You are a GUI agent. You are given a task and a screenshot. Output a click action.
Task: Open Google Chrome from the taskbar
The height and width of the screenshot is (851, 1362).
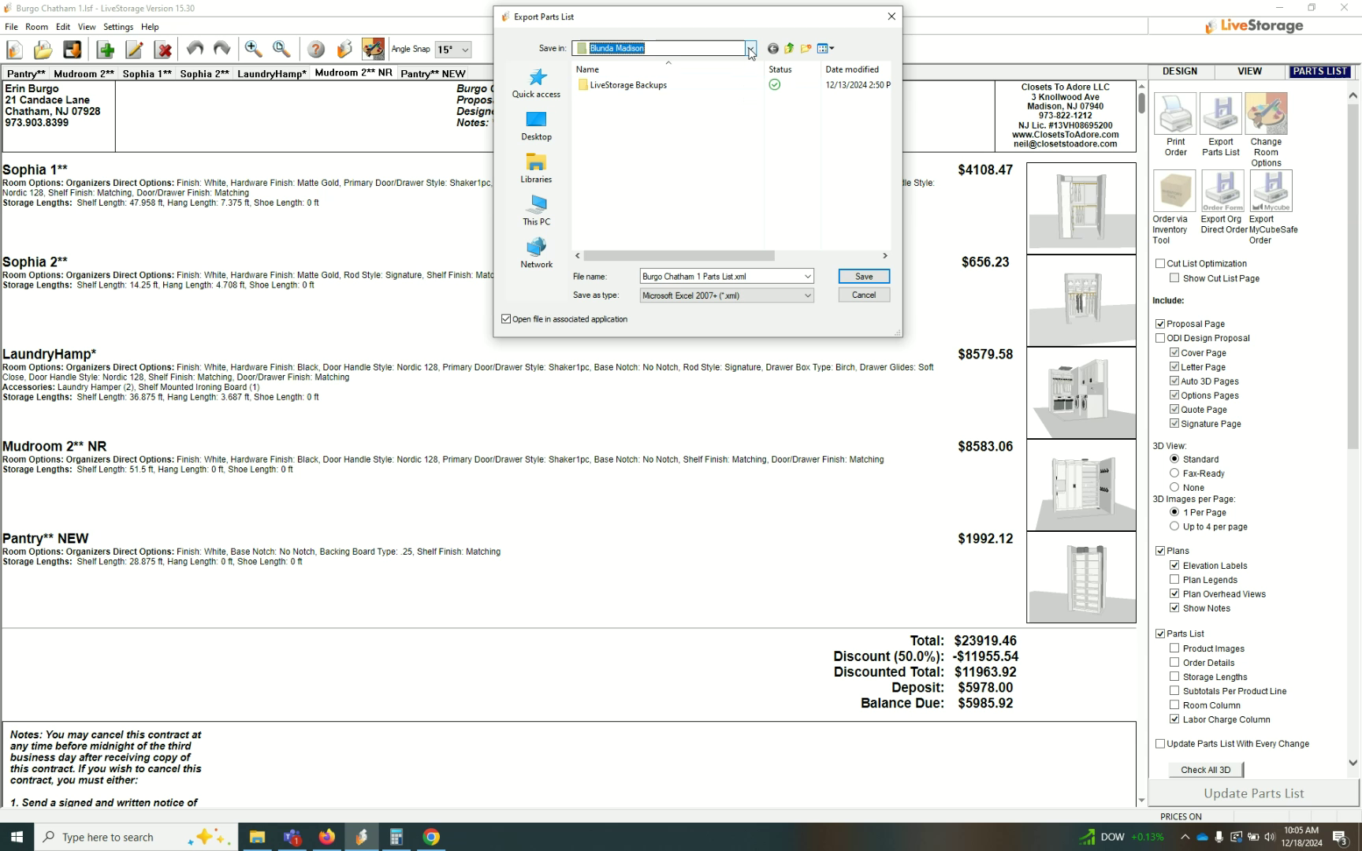(x=431, y=837)
